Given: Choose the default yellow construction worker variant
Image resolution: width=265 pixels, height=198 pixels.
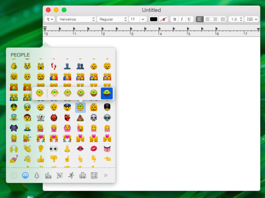Looking at the screenshot, I should point(40,93).
